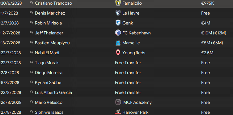Open the Young Reds club badge
Viewport: 233px width, 115px height.
[118, 53]
